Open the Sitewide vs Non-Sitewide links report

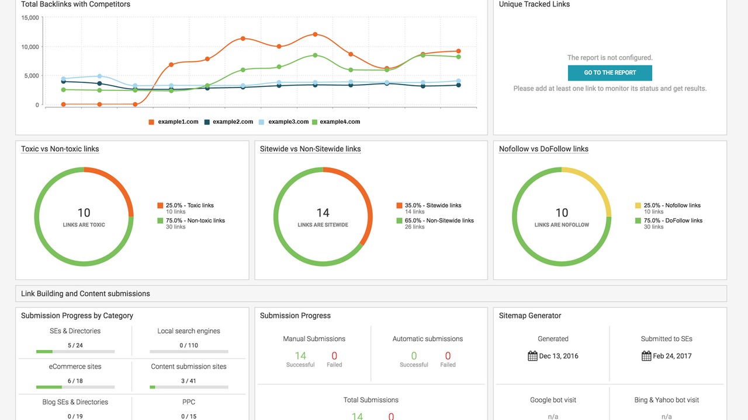coord(310,149)
